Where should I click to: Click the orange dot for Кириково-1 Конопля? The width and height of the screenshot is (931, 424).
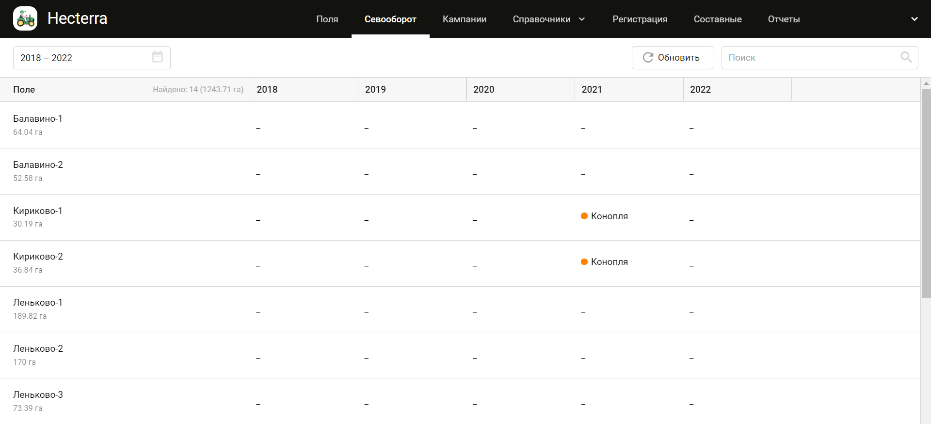click(x=584, y=216)
